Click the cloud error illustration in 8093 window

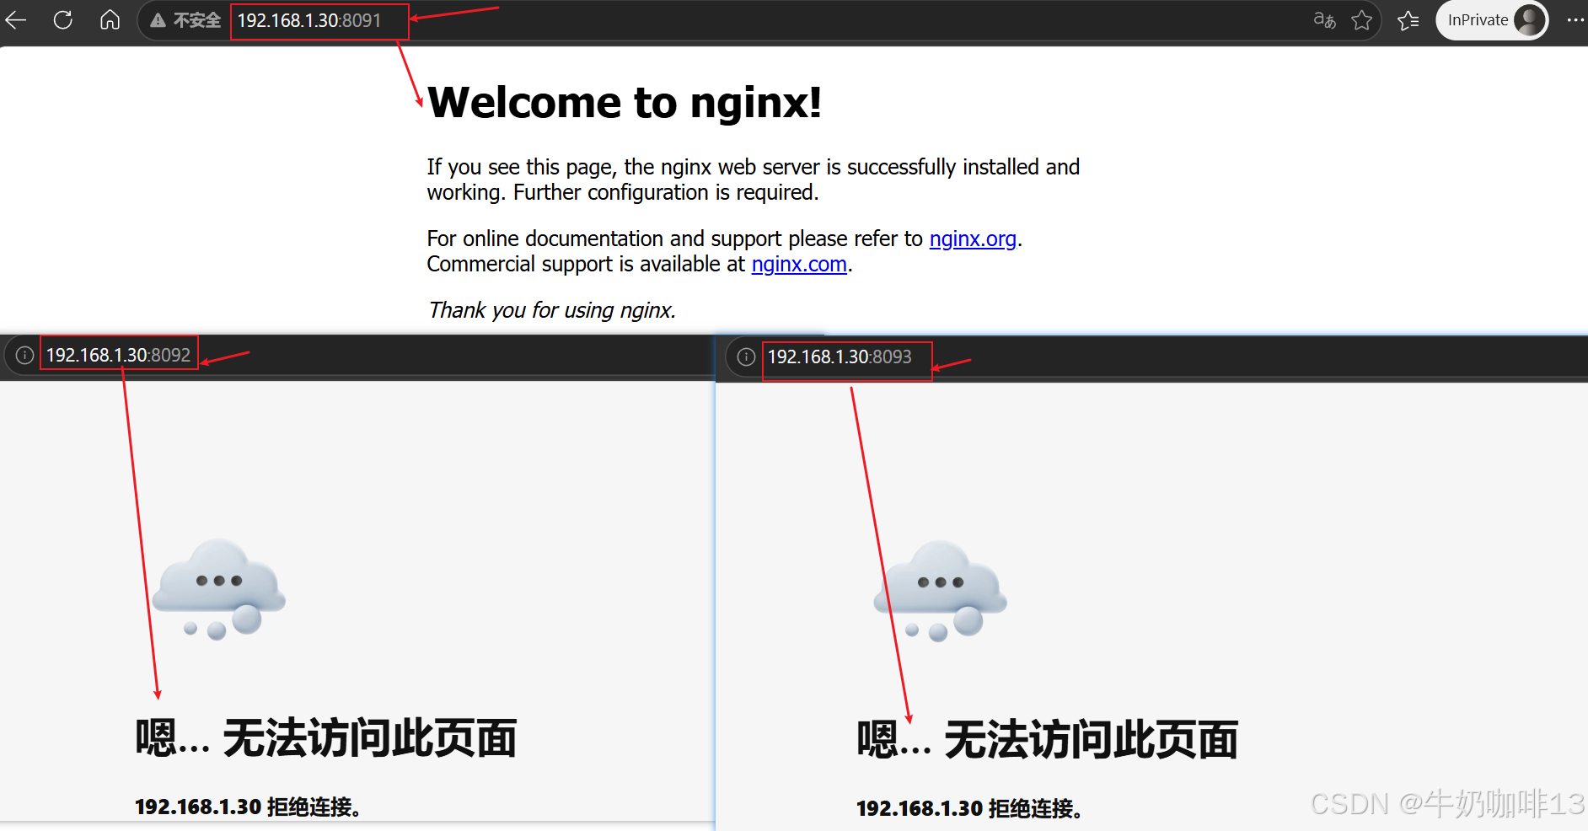point(941,591)
